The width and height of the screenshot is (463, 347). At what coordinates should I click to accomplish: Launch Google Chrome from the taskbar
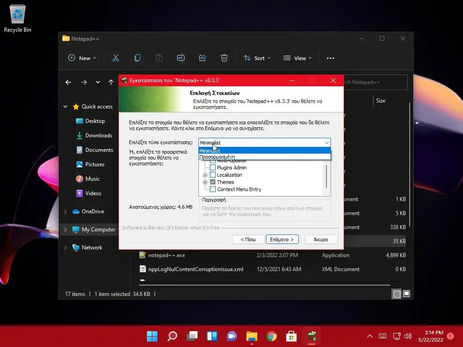(272, 336)
